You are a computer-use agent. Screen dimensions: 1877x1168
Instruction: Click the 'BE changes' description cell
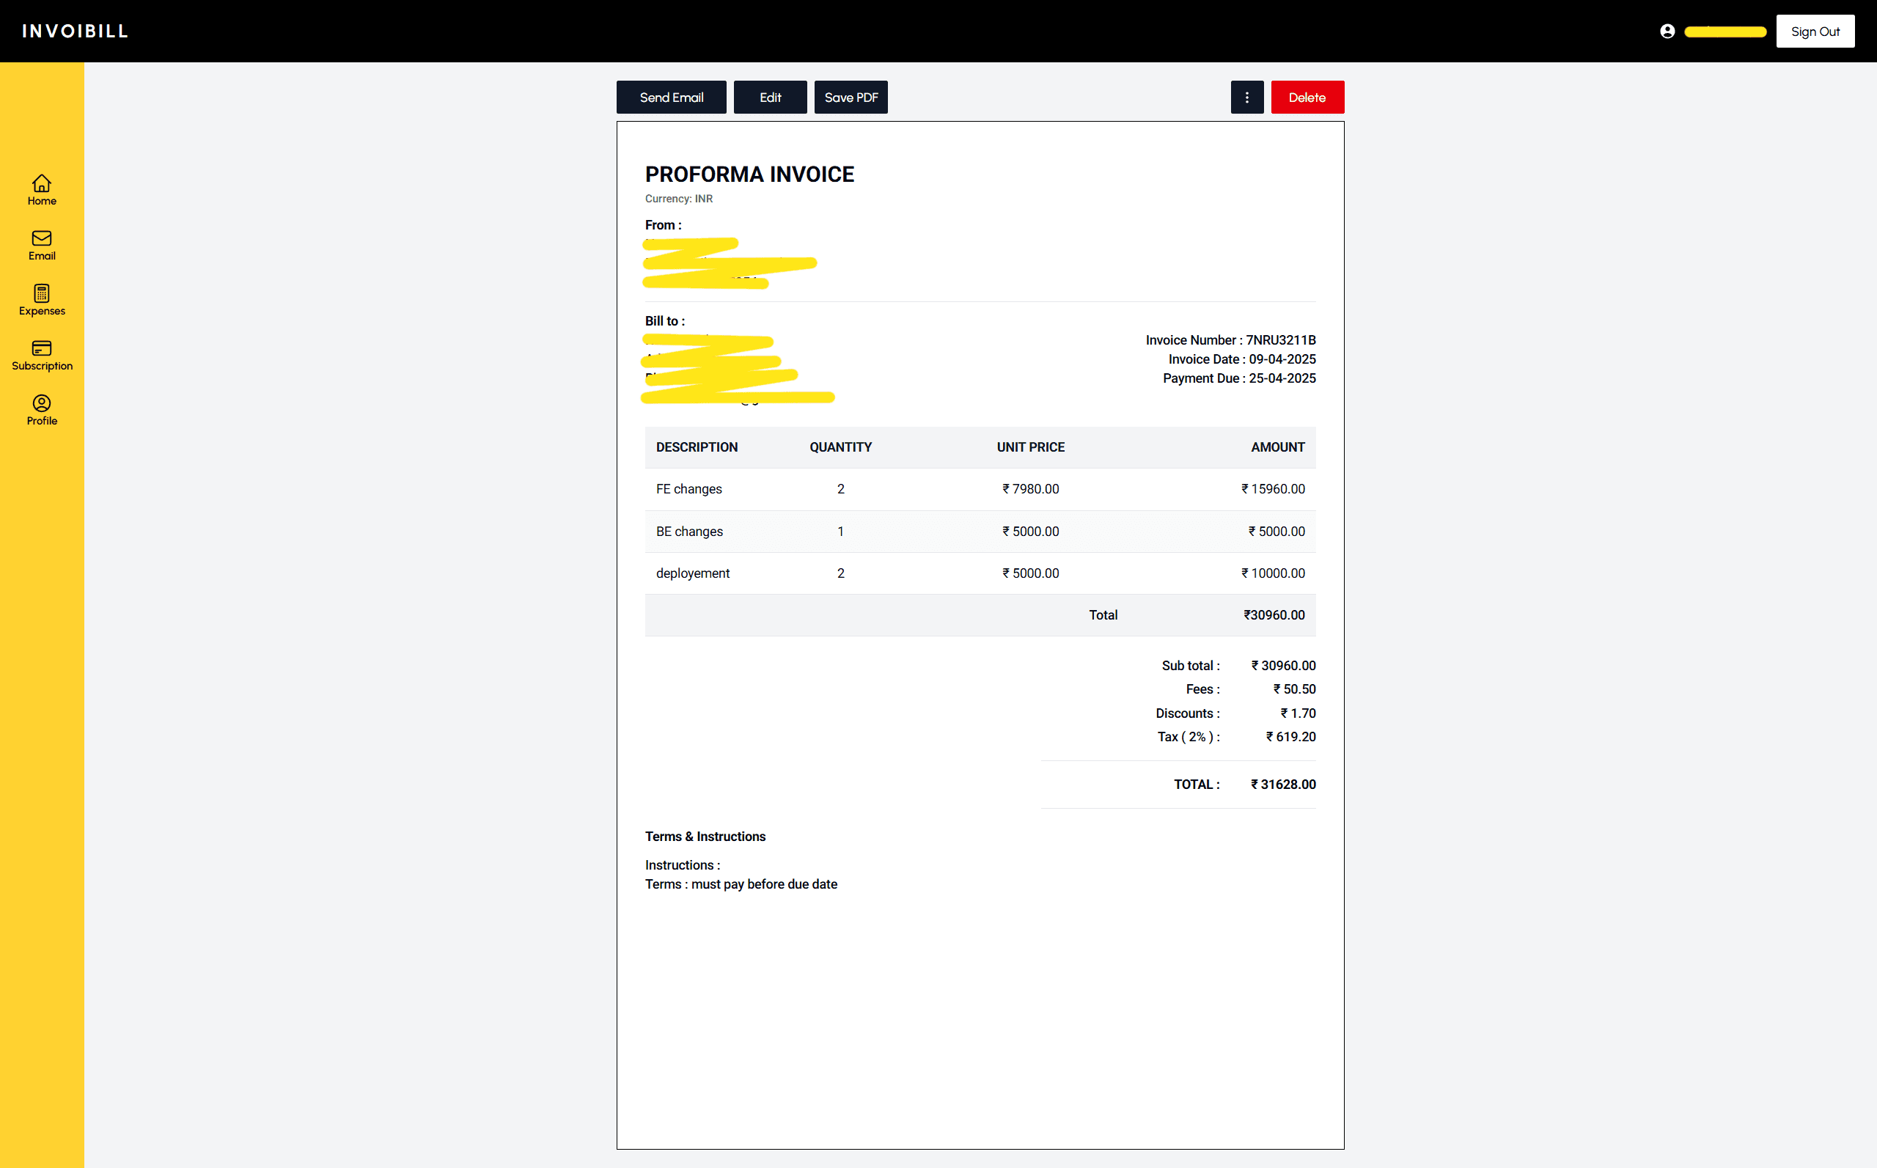pos(689,531)
